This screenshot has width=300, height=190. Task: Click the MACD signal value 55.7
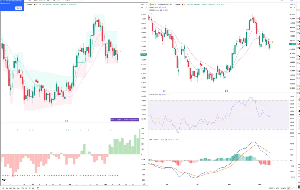coord(178,139)
